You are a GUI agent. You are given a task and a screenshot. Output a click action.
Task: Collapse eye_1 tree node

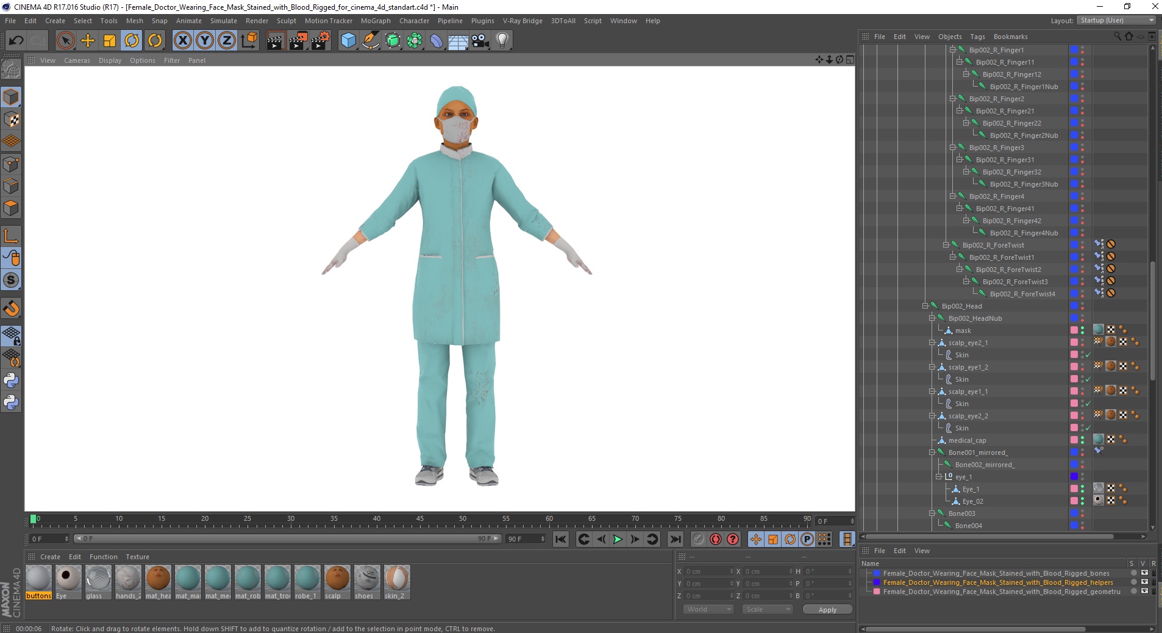[939, 477]
